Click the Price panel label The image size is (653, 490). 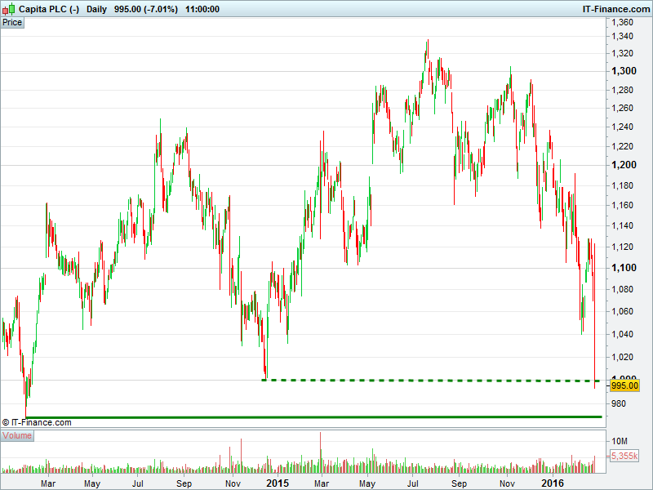tap(12, 23)
